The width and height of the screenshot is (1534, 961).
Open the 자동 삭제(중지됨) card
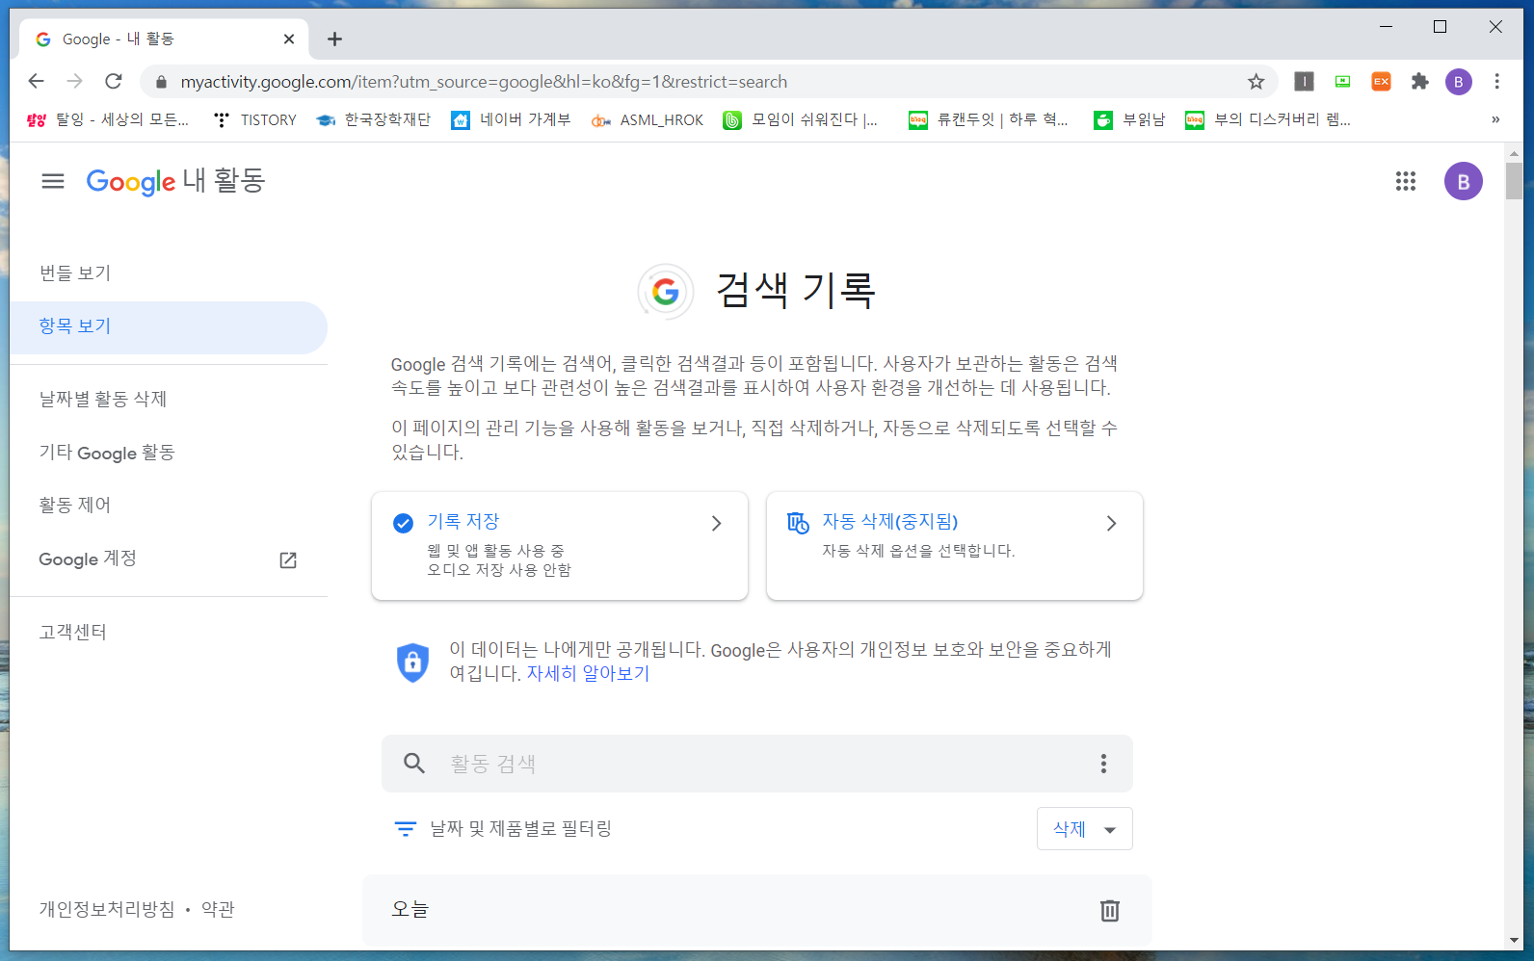click(x=955, y=546)
